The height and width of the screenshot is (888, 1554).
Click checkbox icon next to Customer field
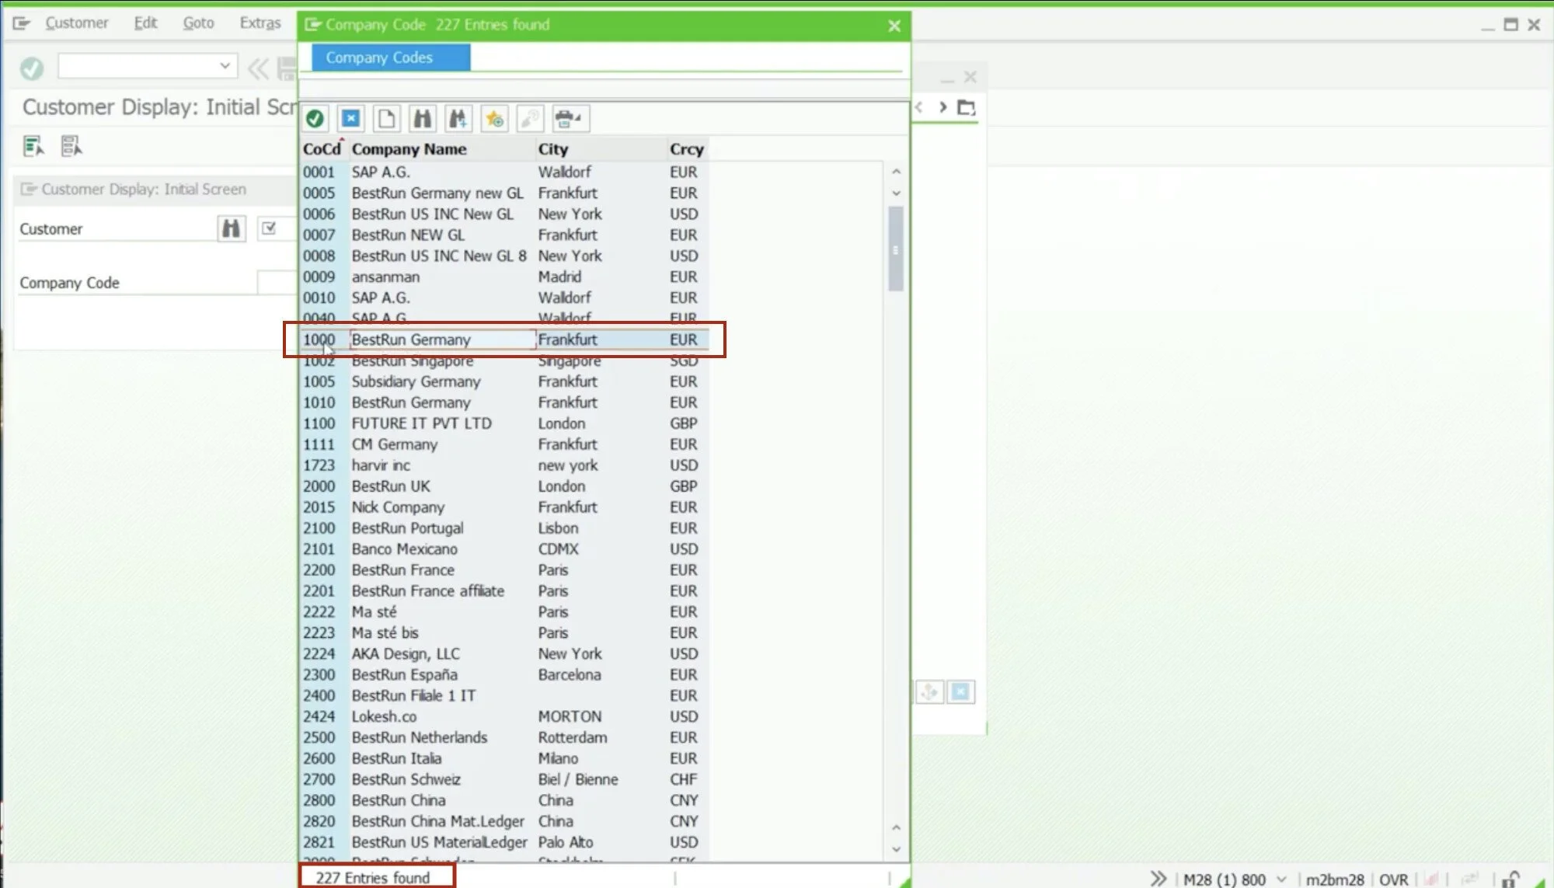pos(269,228)
